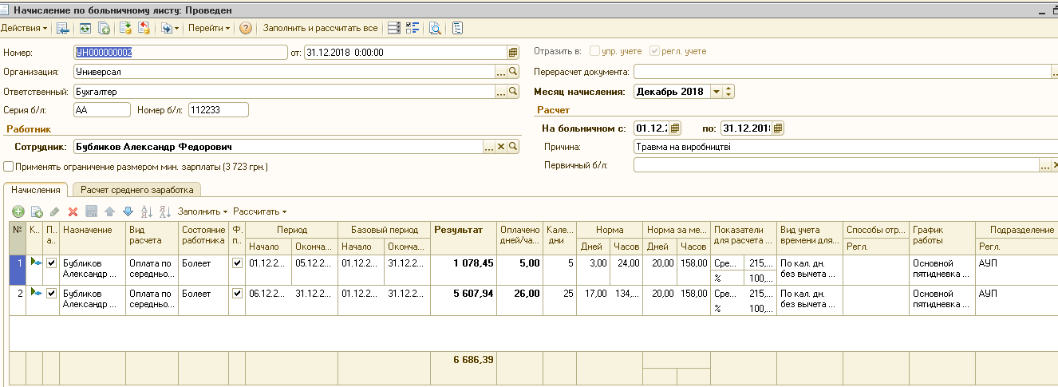Toggle row 1 checkbox in П.а. column
Image resolution: width=1058 pixels, height=387 pixels.
(52, 262)
